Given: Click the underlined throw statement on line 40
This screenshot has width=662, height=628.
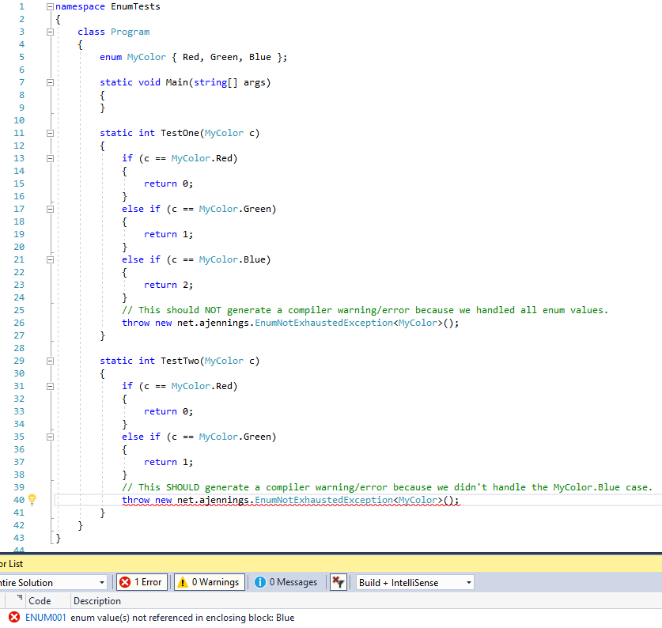Looking at the screenshot, I should (x=290, y=500).
